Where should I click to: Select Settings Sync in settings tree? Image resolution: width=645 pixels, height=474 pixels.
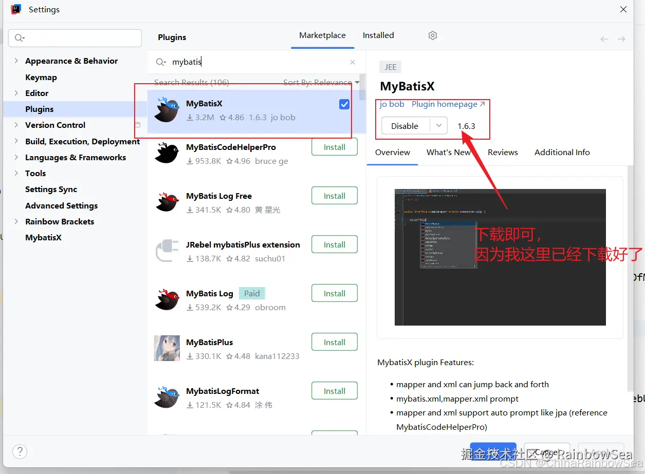[51, 189]
